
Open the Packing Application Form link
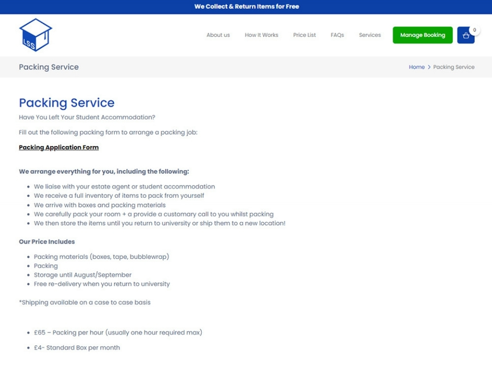[x=59, y=148]
